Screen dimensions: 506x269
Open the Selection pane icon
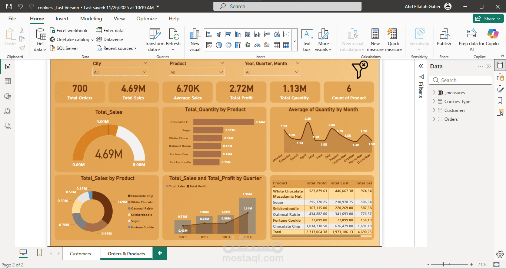tap(500, 113)
